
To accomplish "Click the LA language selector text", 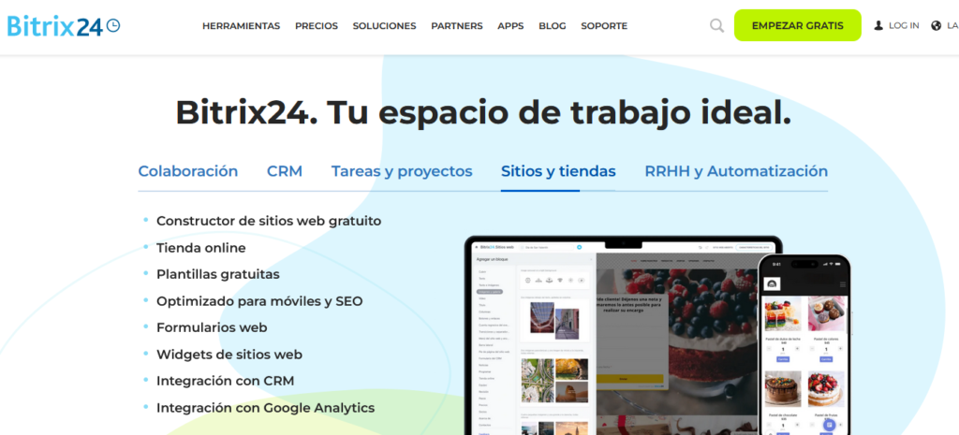I will [x=952, y=25].
